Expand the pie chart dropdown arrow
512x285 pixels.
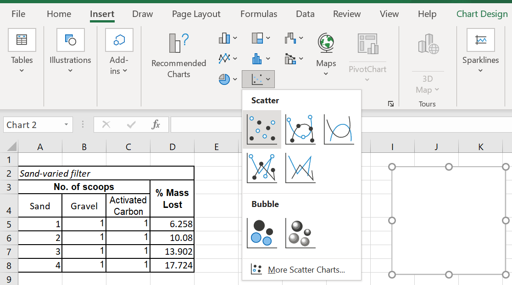[235, 79]
